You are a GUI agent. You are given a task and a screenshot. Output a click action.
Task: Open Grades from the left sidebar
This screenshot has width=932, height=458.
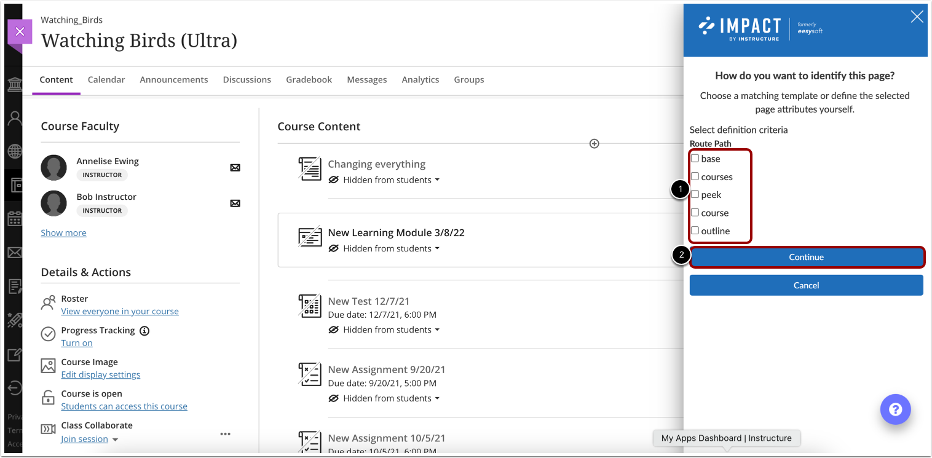tap(14, 285)
